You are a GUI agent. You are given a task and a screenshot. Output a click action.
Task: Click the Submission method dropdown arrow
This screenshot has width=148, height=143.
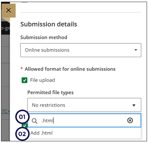[x=136, y=50]
